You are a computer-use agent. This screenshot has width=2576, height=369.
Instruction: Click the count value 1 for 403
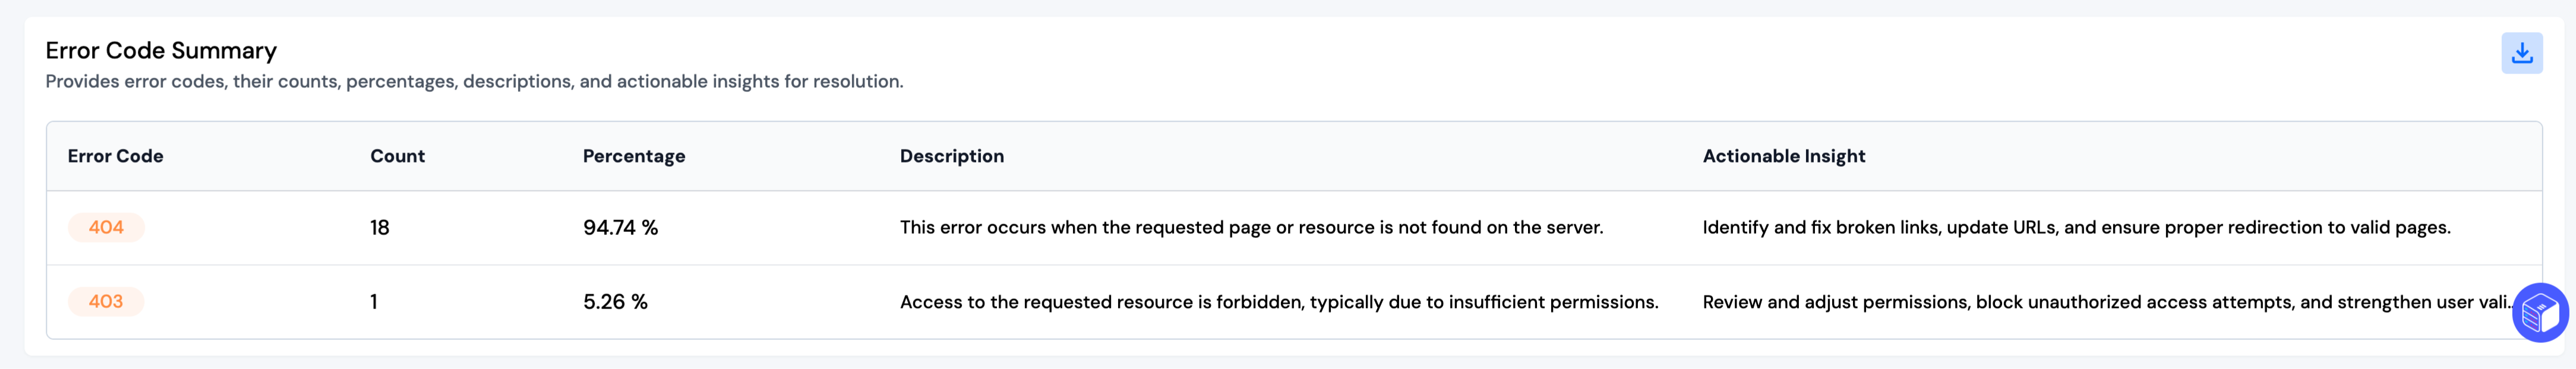click(374, 301)
